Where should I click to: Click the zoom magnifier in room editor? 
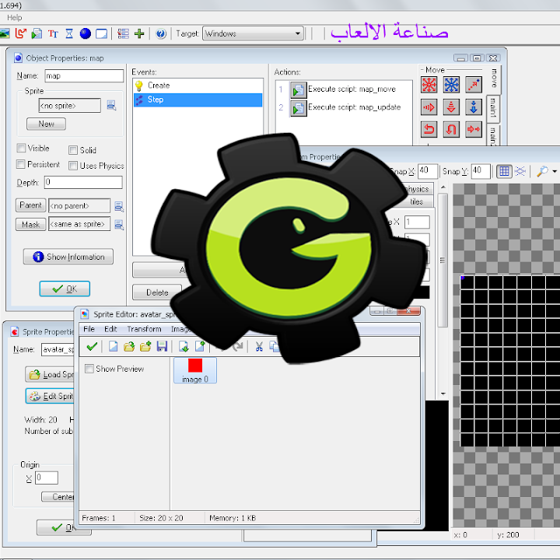click(542, 171)
